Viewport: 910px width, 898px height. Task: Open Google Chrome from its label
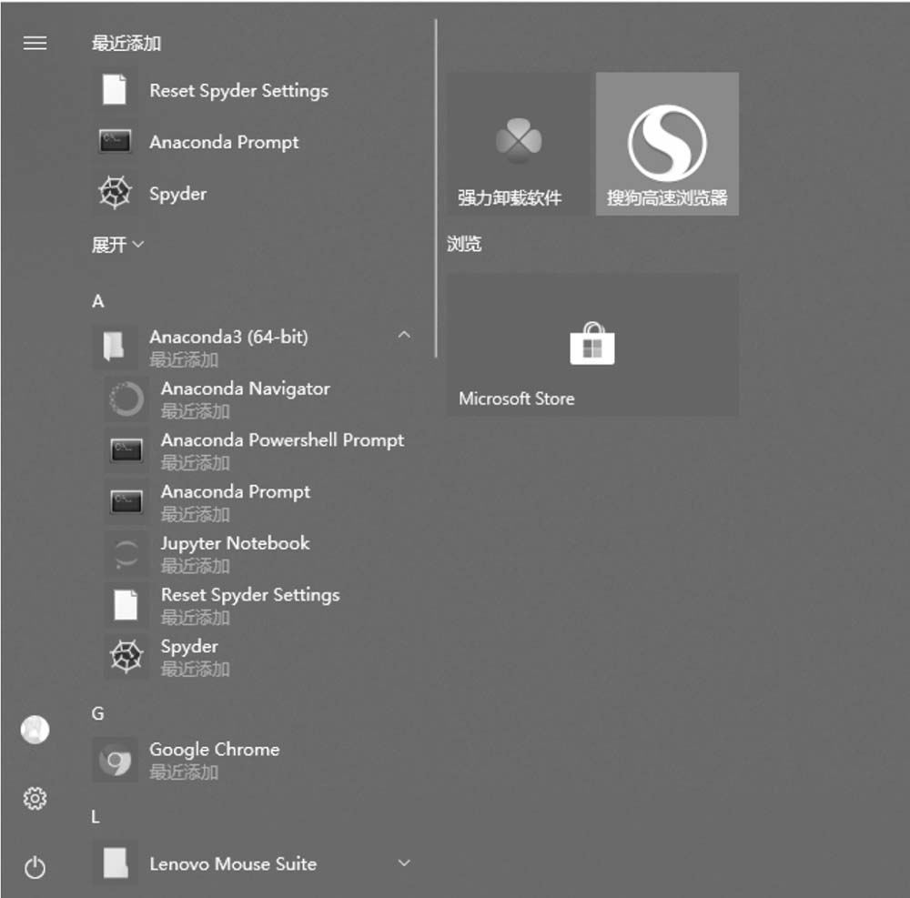214,750
